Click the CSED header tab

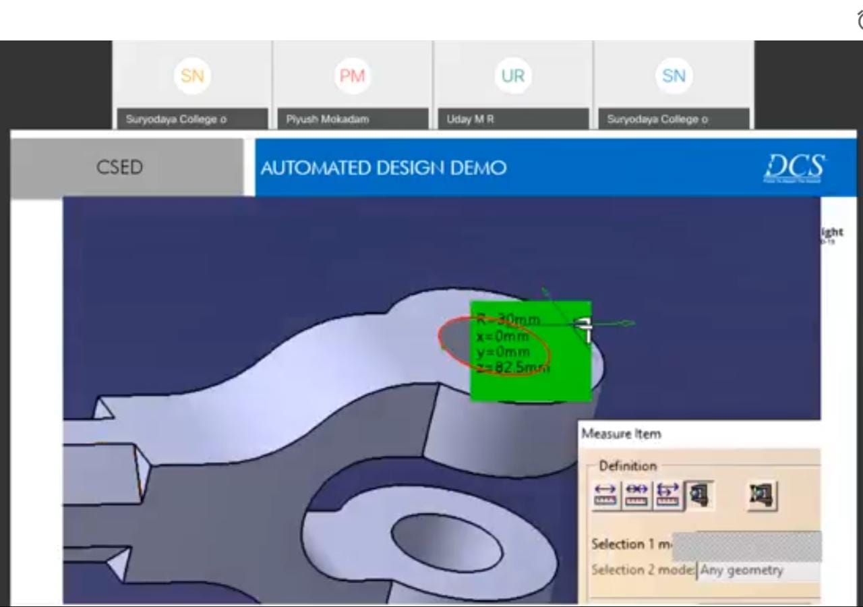(120, 168)
